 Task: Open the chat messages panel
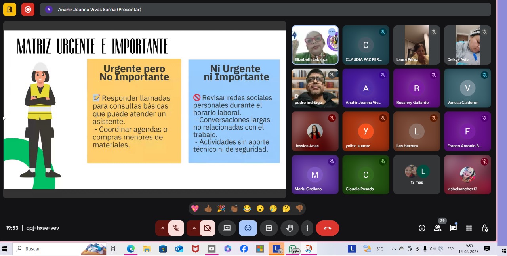coord(453,228)
